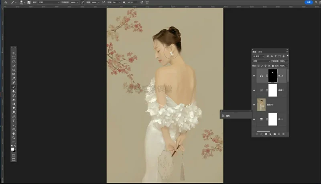Click the foreground color swatch
The image size is (321, 184).
tap(12, 149)
